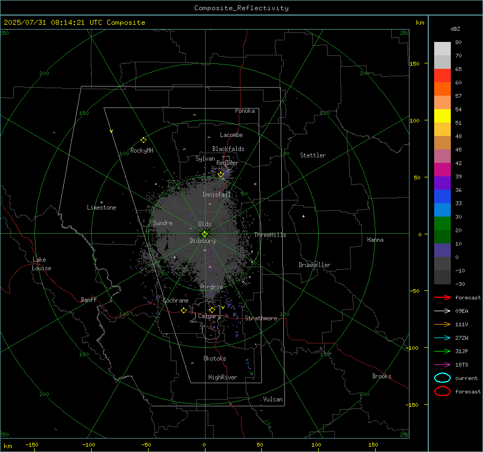Viewport: 483px width, 452px height.
Task: Click the Lacombe town label
Action: click(x=231, y=135)
